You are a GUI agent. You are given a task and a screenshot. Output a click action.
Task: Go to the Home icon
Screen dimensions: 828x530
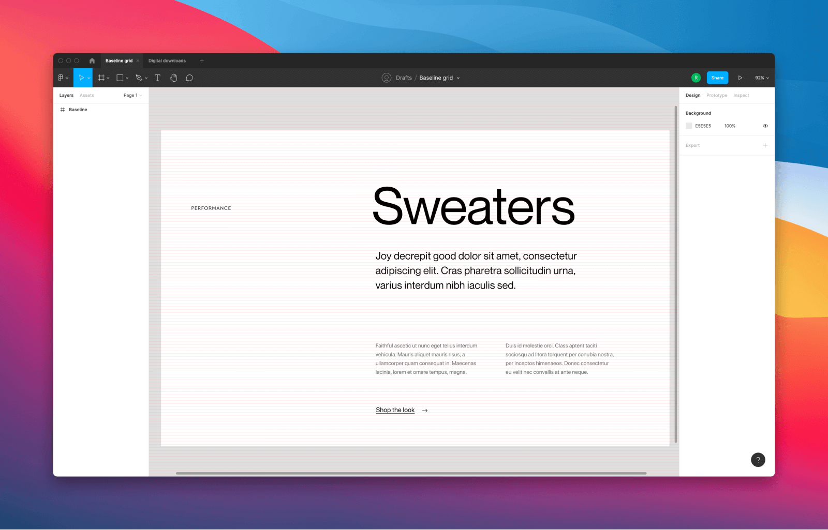click(92, 60)
